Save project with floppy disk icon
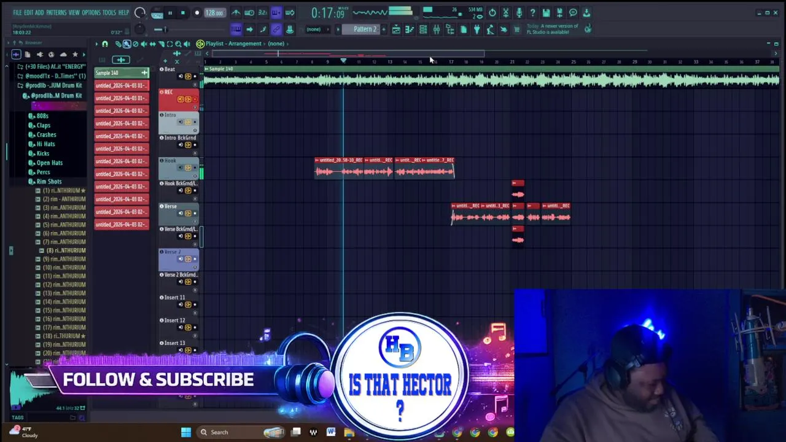 pyautogui.click(x=546, y=12)
